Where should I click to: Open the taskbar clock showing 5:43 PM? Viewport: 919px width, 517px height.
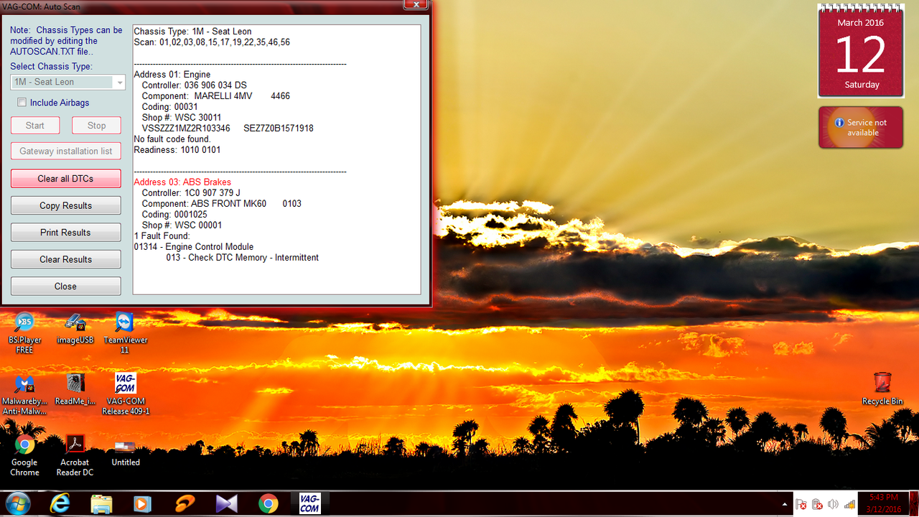[x=884, y=503]
